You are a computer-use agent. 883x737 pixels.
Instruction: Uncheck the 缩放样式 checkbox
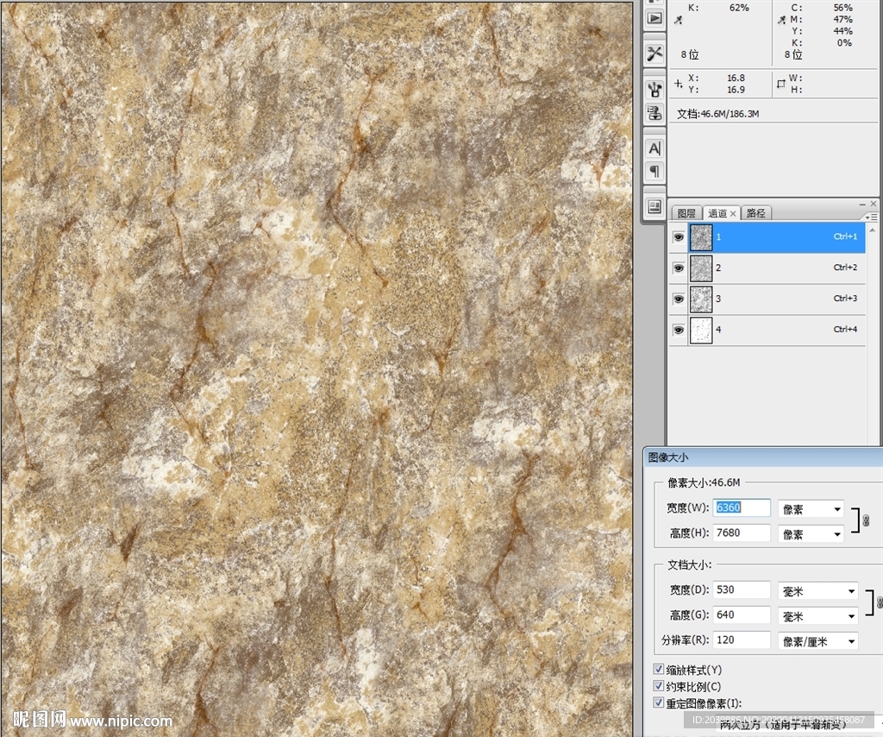click(659, 670)
